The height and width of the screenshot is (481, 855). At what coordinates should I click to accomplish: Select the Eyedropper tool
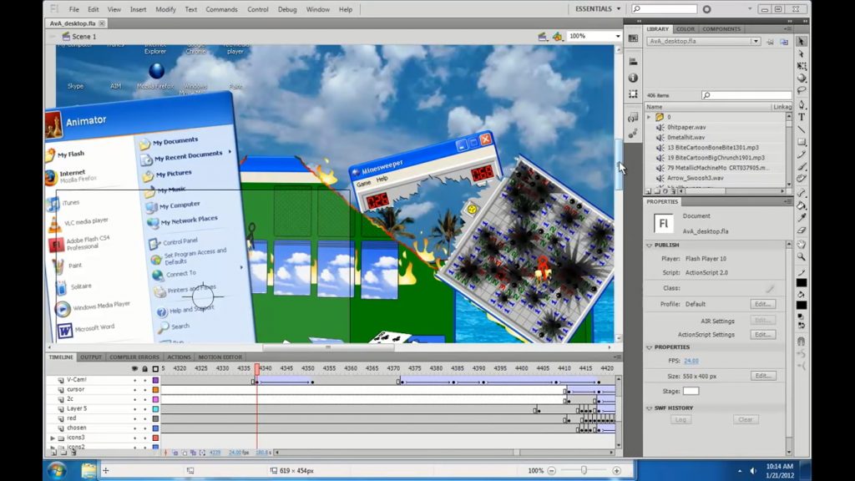click(x=801, y=218)
